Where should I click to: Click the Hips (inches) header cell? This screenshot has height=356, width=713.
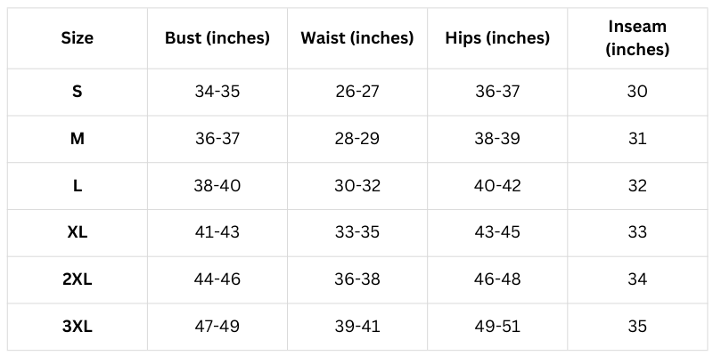pyautogui.click(x=497, y=38)
